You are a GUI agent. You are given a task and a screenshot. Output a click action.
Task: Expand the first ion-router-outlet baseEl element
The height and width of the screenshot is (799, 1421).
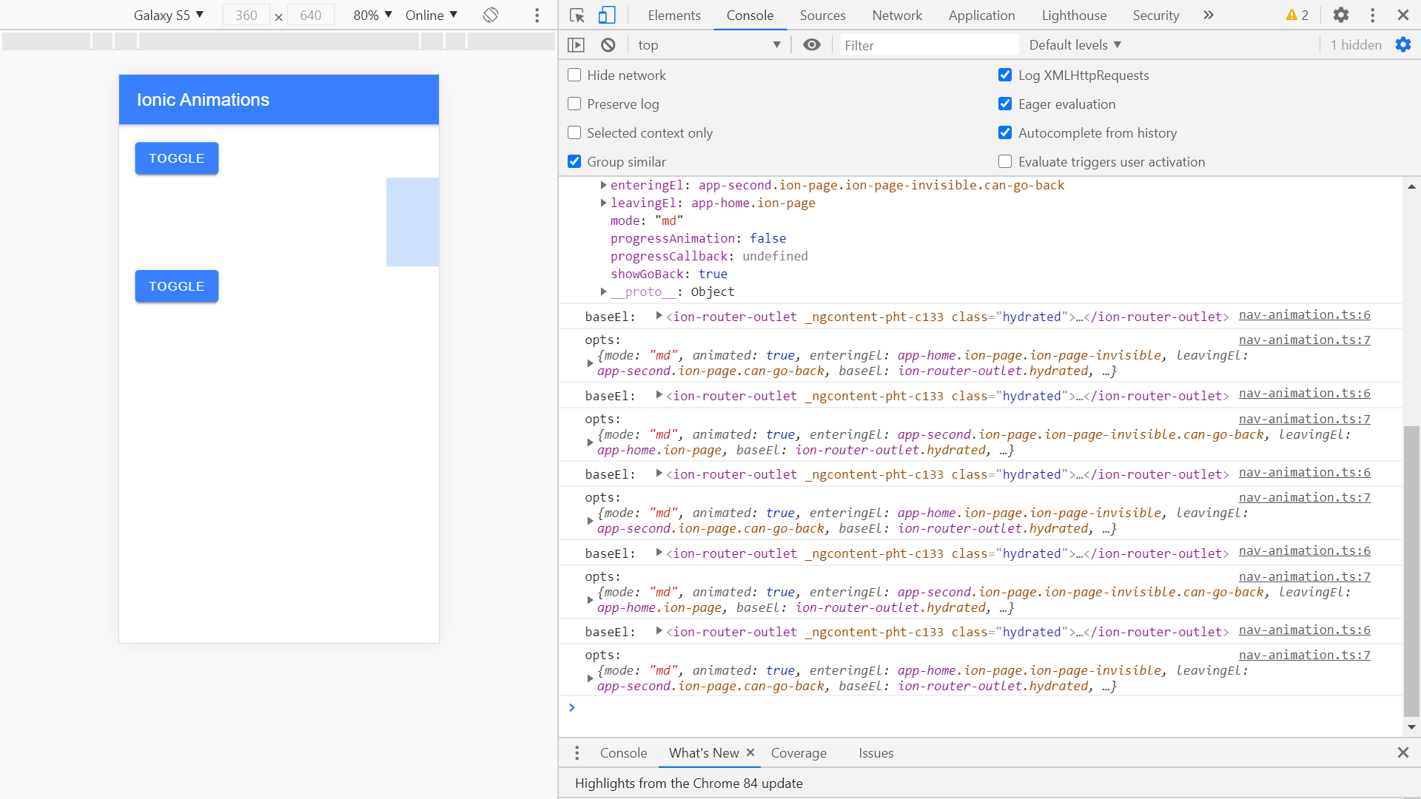pyautogui.click(x=659, y=316)
